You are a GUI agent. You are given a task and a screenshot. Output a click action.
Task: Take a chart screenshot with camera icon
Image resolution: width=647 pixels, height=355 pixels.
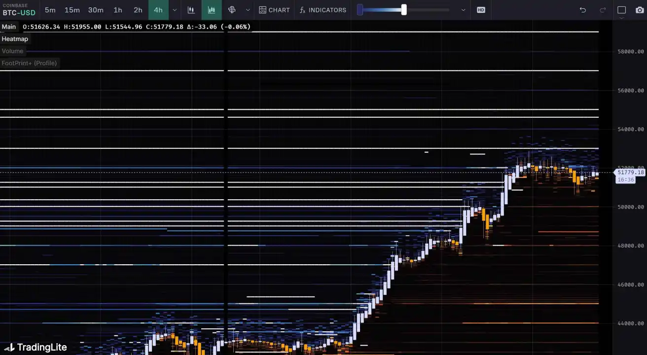tap(639, 10)
